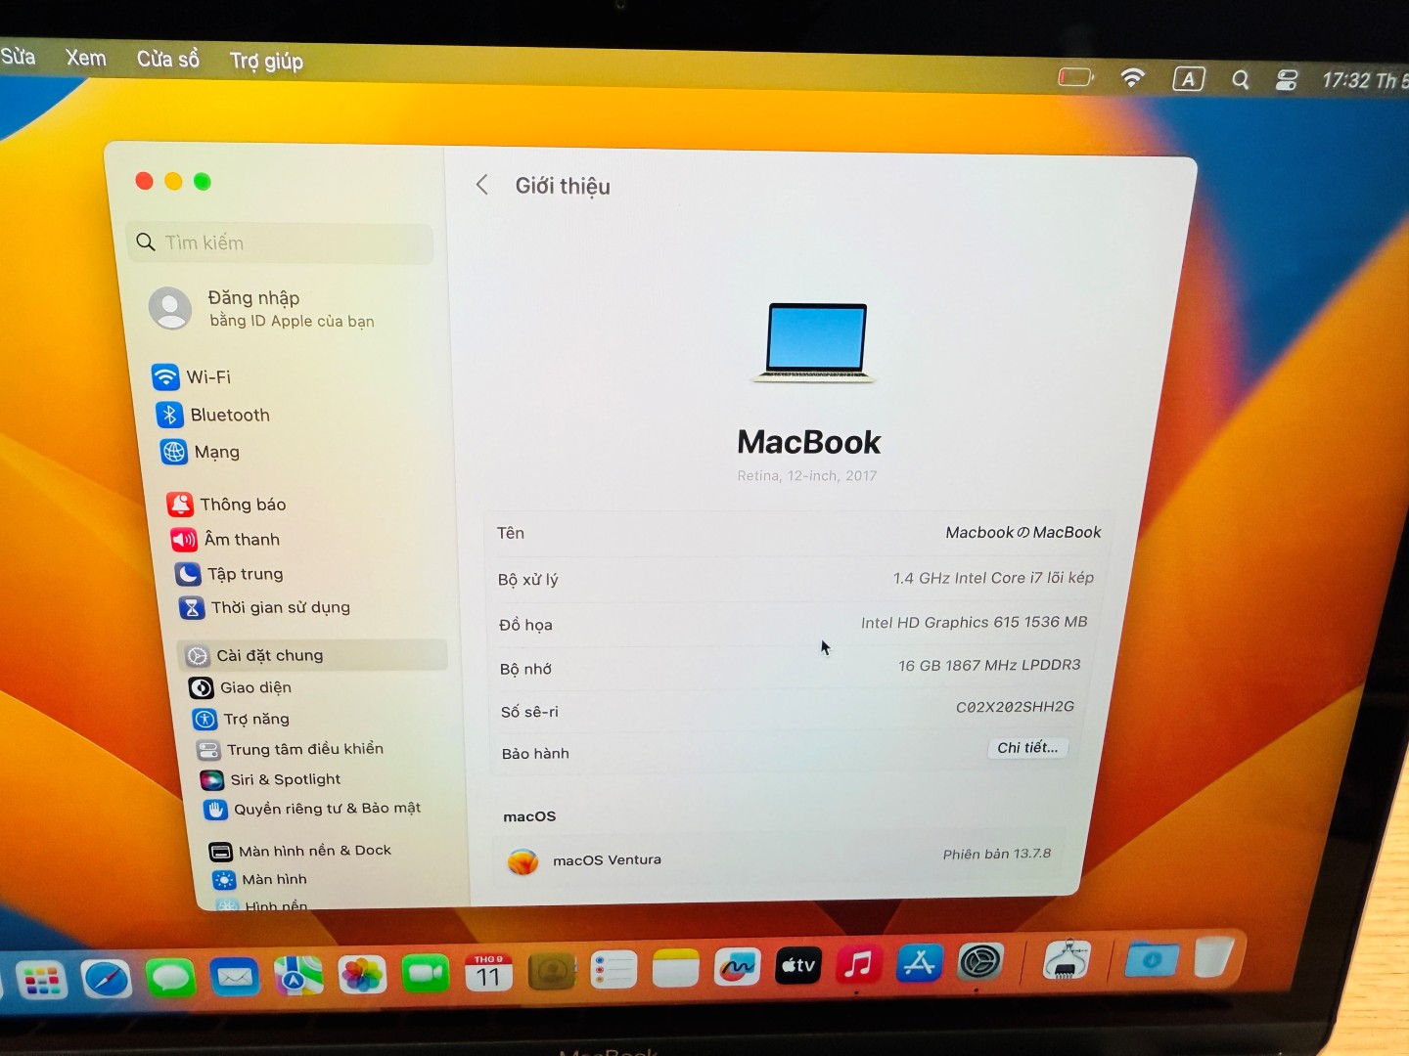Start FaceTime from the Dock
This screenshot has width=1409, height=1056.
click(425, 973)
